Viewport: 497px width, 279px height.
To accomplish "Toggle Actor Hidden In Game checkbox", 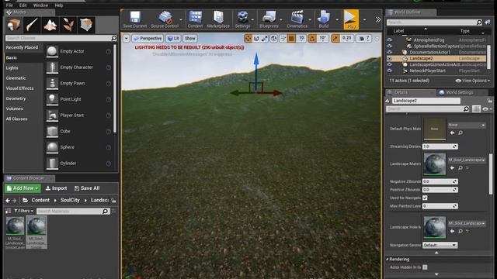I will pyautogui.click(x=425, y=267).
